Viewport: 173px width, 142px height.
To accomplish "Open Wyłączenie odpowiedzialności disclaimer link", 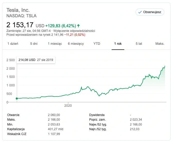I will (74, 31).
